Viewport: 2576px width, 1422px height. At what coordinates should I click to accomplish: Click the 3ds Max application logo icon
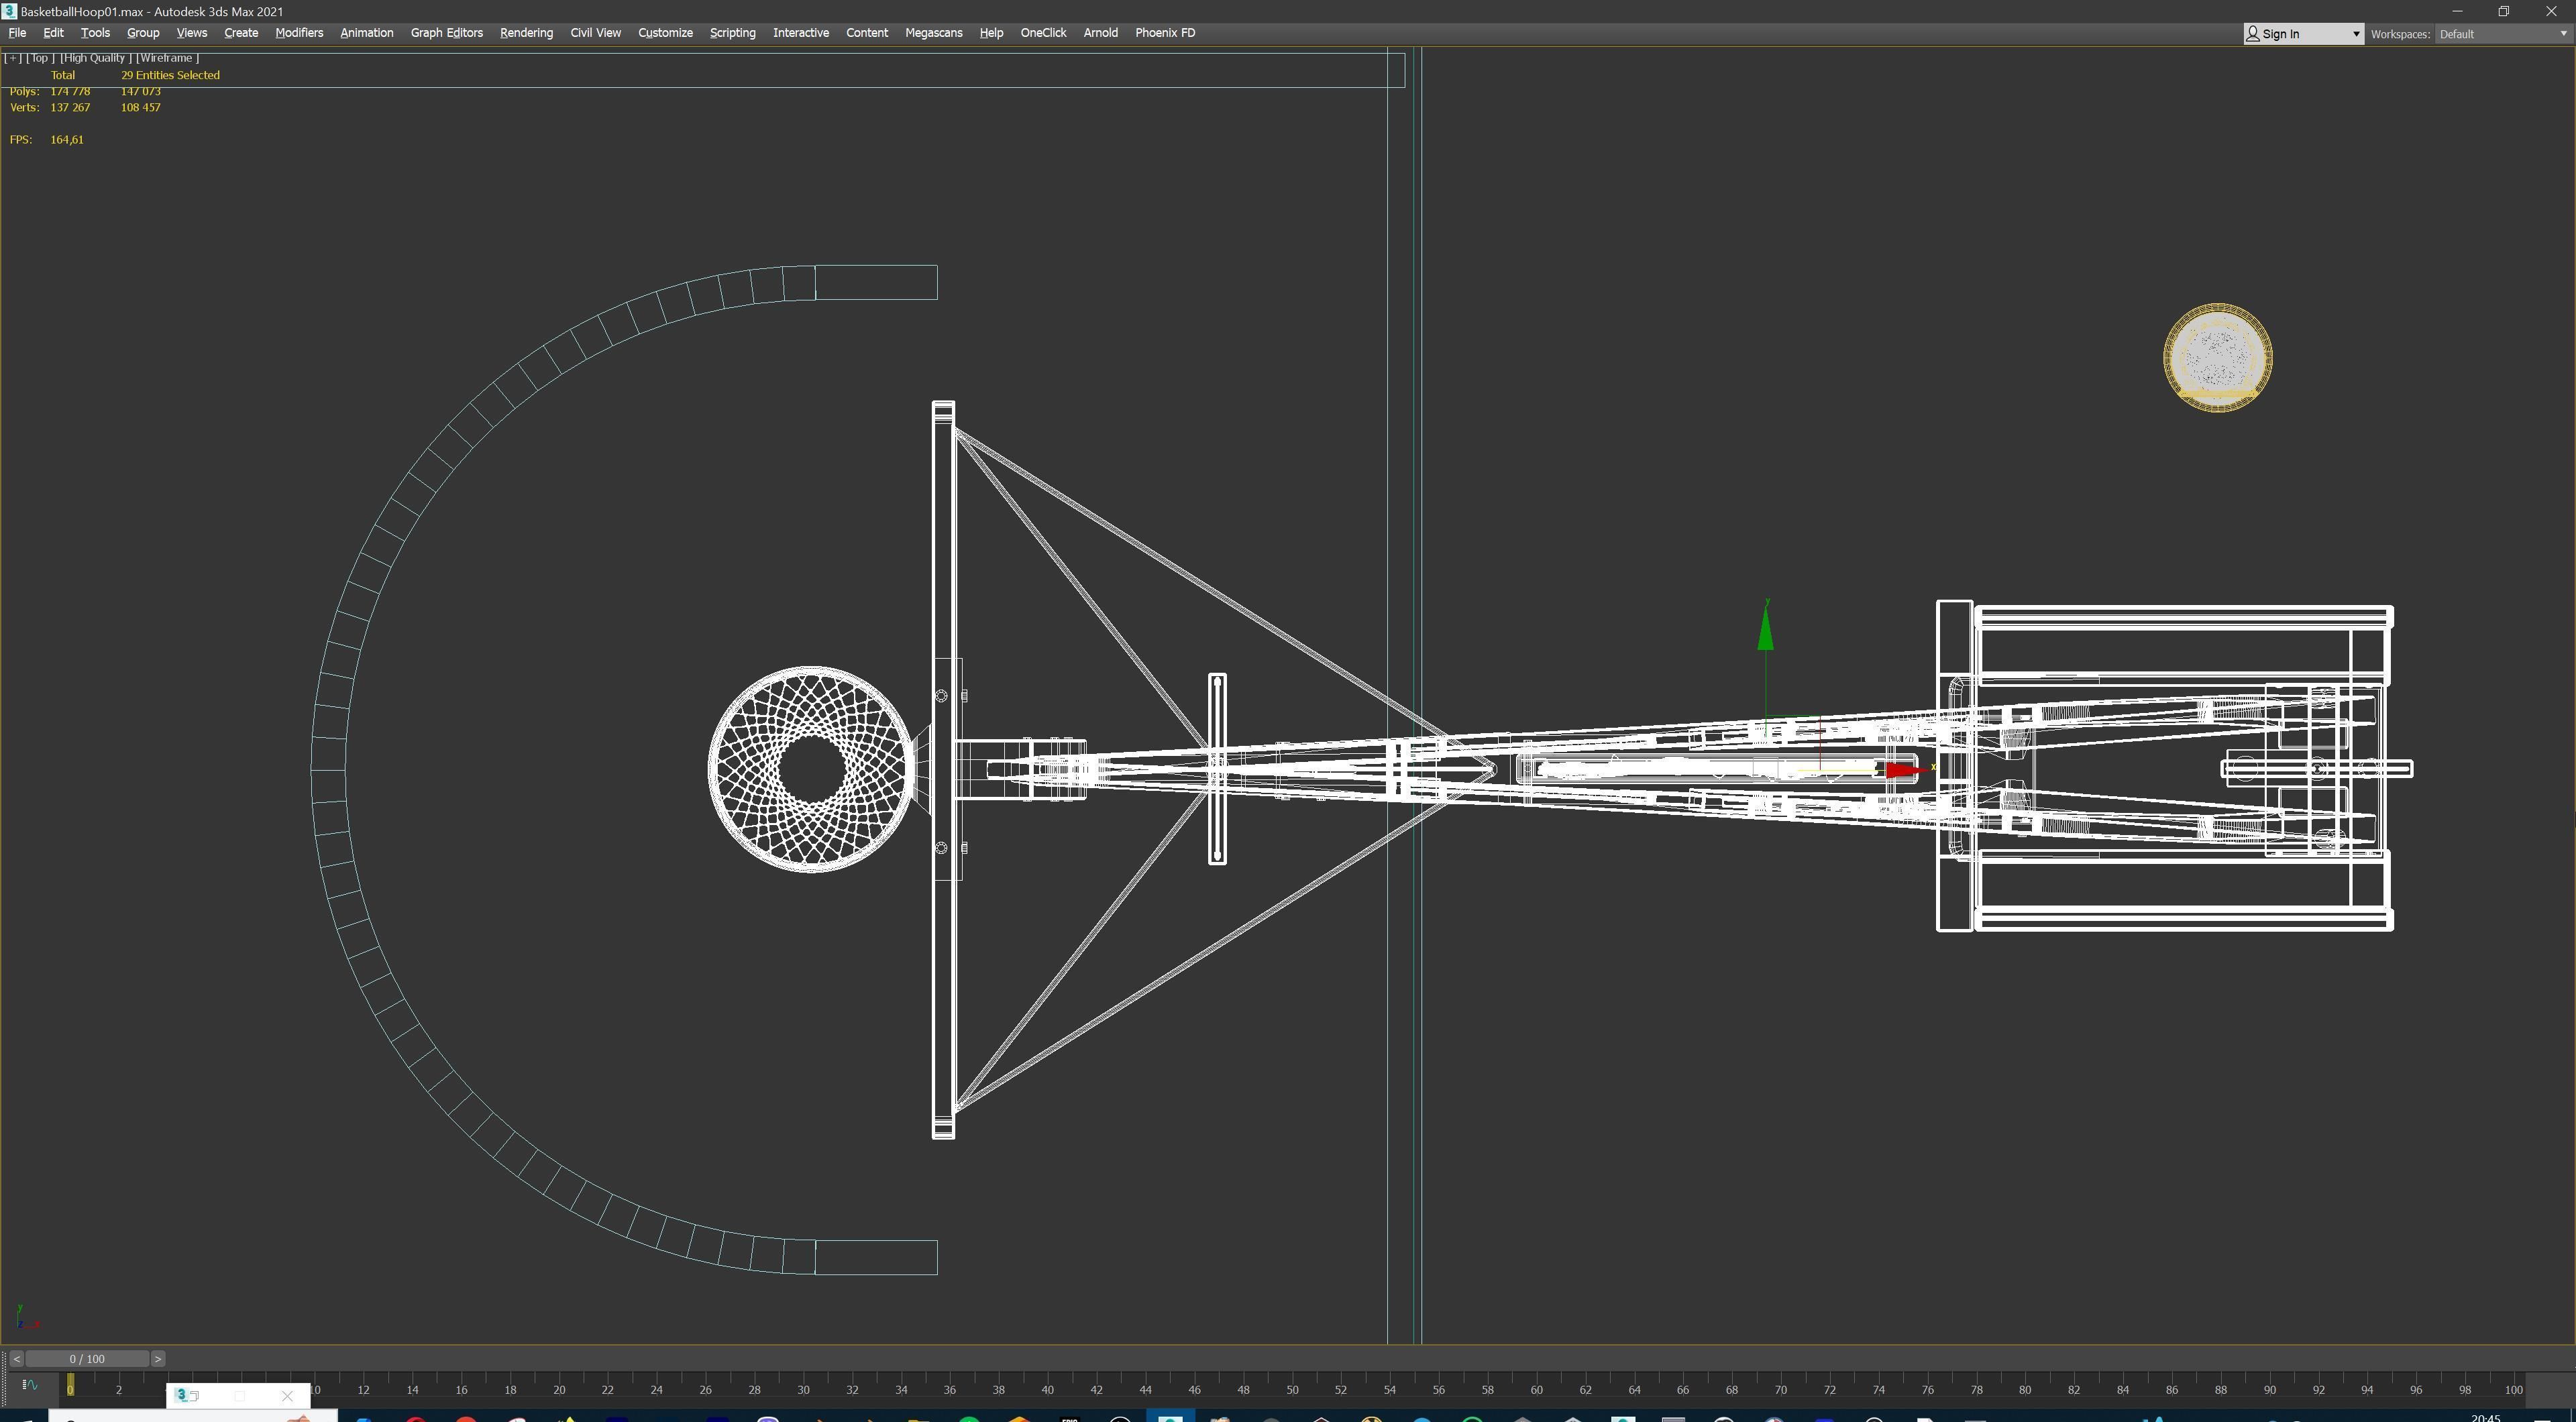9,11
